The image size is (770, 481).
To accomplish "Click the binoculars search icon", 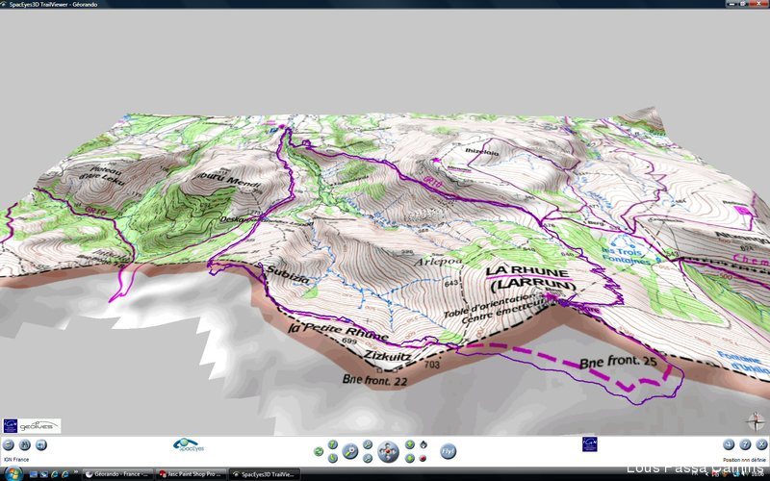I will click(25, 444).
